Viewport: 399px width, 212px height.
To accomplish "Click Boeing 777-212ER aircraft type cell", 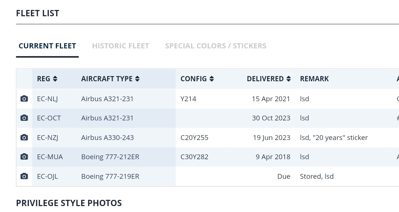I will [110, 157].
